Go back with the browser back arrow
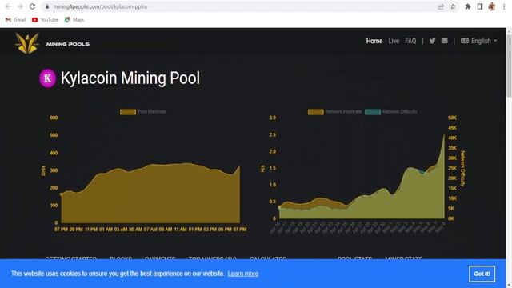 (9, 6)
